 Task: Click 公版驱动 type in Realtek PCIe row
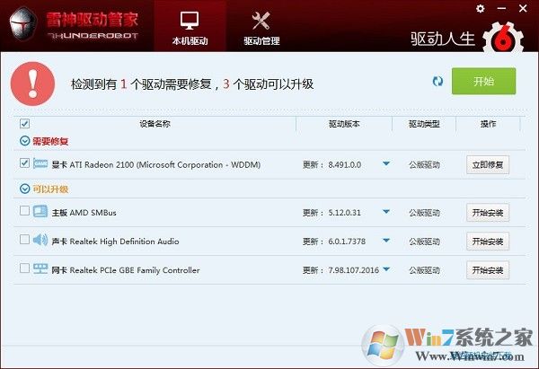pyautogui.click(x=424, y=270)
